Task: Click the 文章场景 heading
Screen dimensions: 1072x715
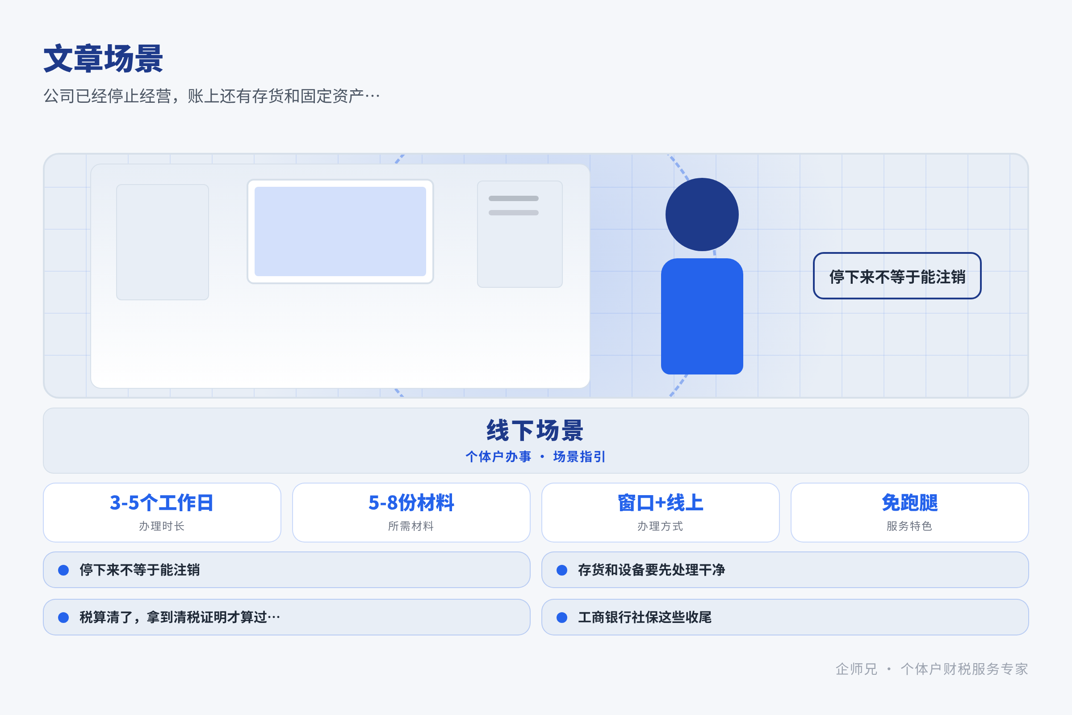Action: click(x=104, y=59)
